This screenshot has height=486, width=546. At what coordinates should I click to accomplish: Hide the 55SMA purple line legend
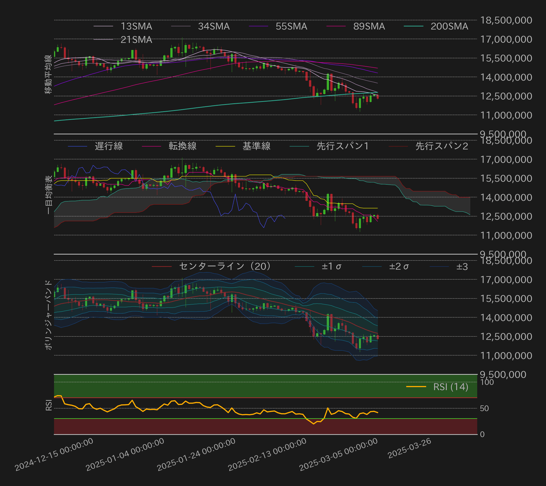click(291, 26)
